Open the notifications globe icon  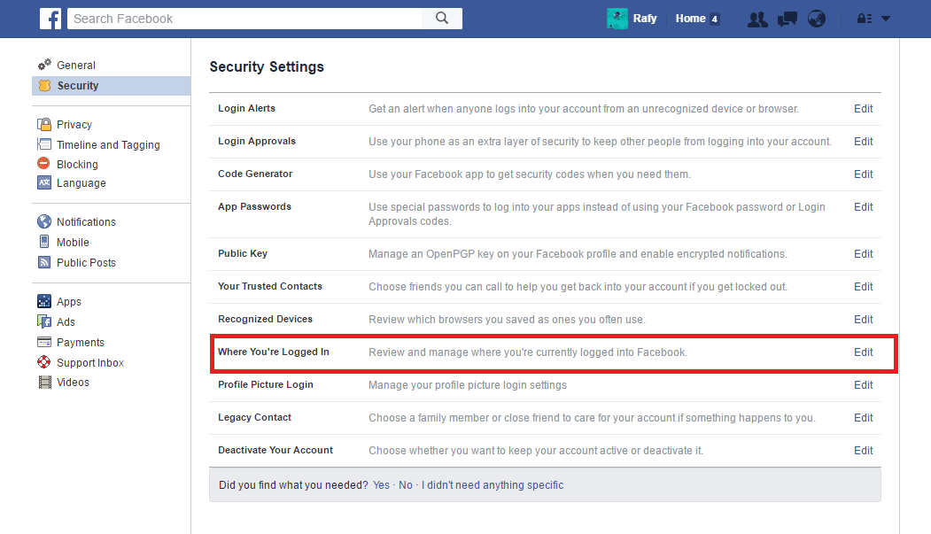tap(816, 18)
